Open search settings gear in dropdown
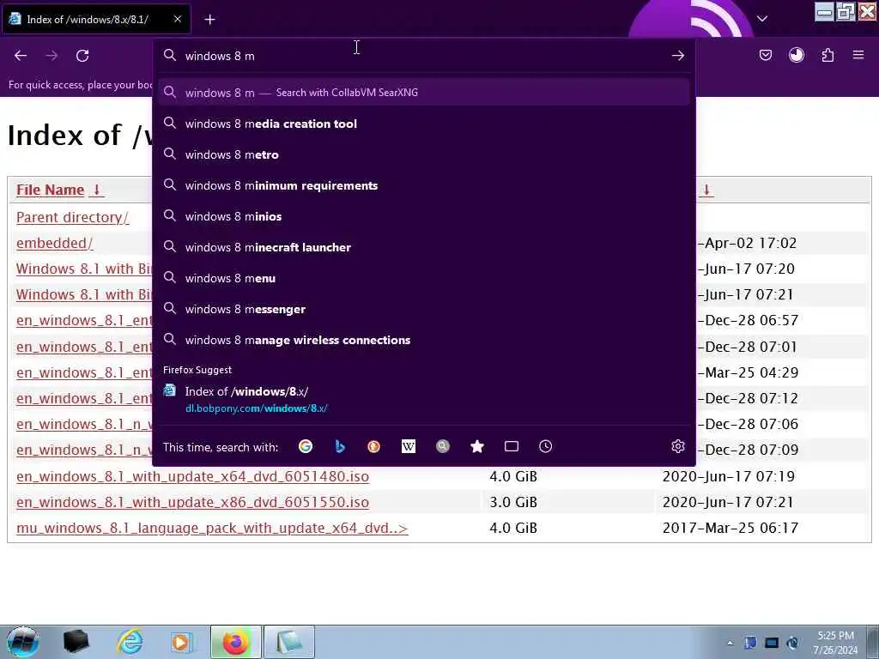 pos(678,446)
